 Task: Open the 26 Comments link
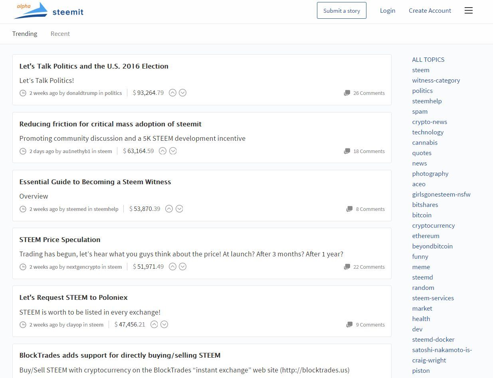pyautogui.click(x=369, y=93)
